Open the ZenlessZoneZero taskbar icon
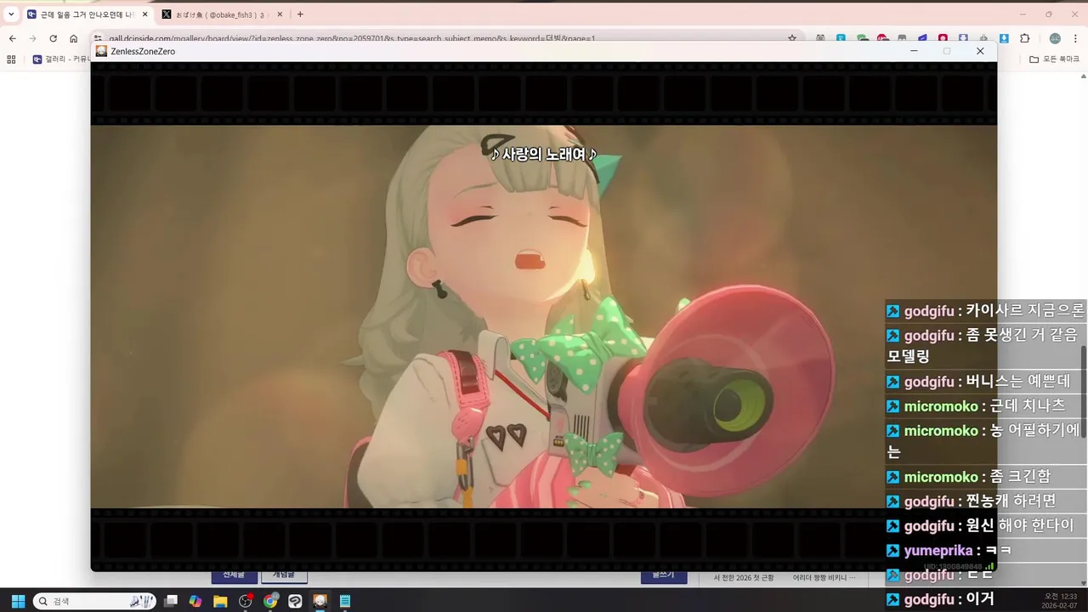The height and width of the screenshot is (612, 1088). [x=320, y=601]
